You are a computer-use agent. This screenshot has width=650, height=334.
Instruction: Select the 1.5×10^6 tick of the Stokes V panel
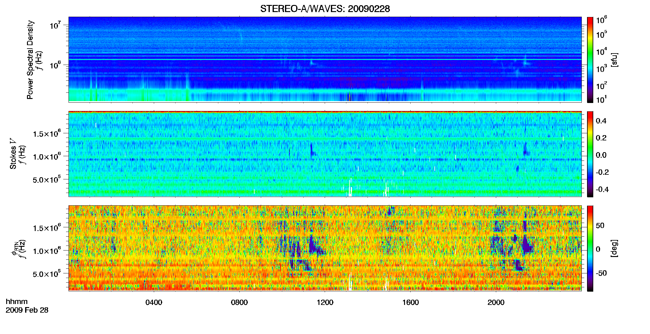47,133
